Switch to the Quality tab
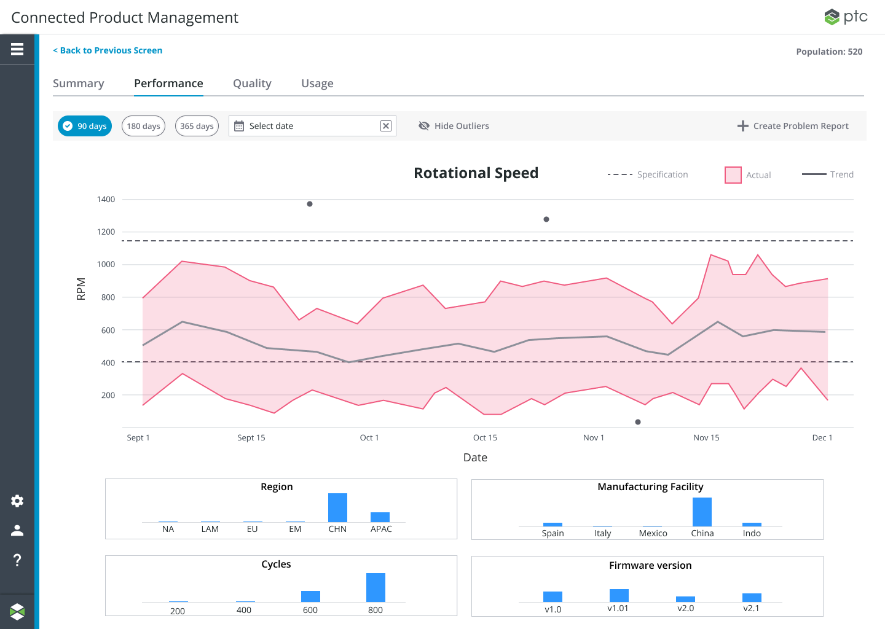Image resolution: width=885 pixels, height=629 pixels. coord(252,84)
